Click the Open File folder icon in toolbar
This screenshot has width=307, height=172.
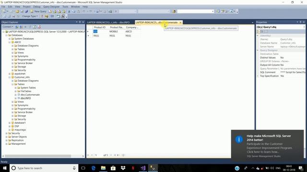click(x=17, y=11)
